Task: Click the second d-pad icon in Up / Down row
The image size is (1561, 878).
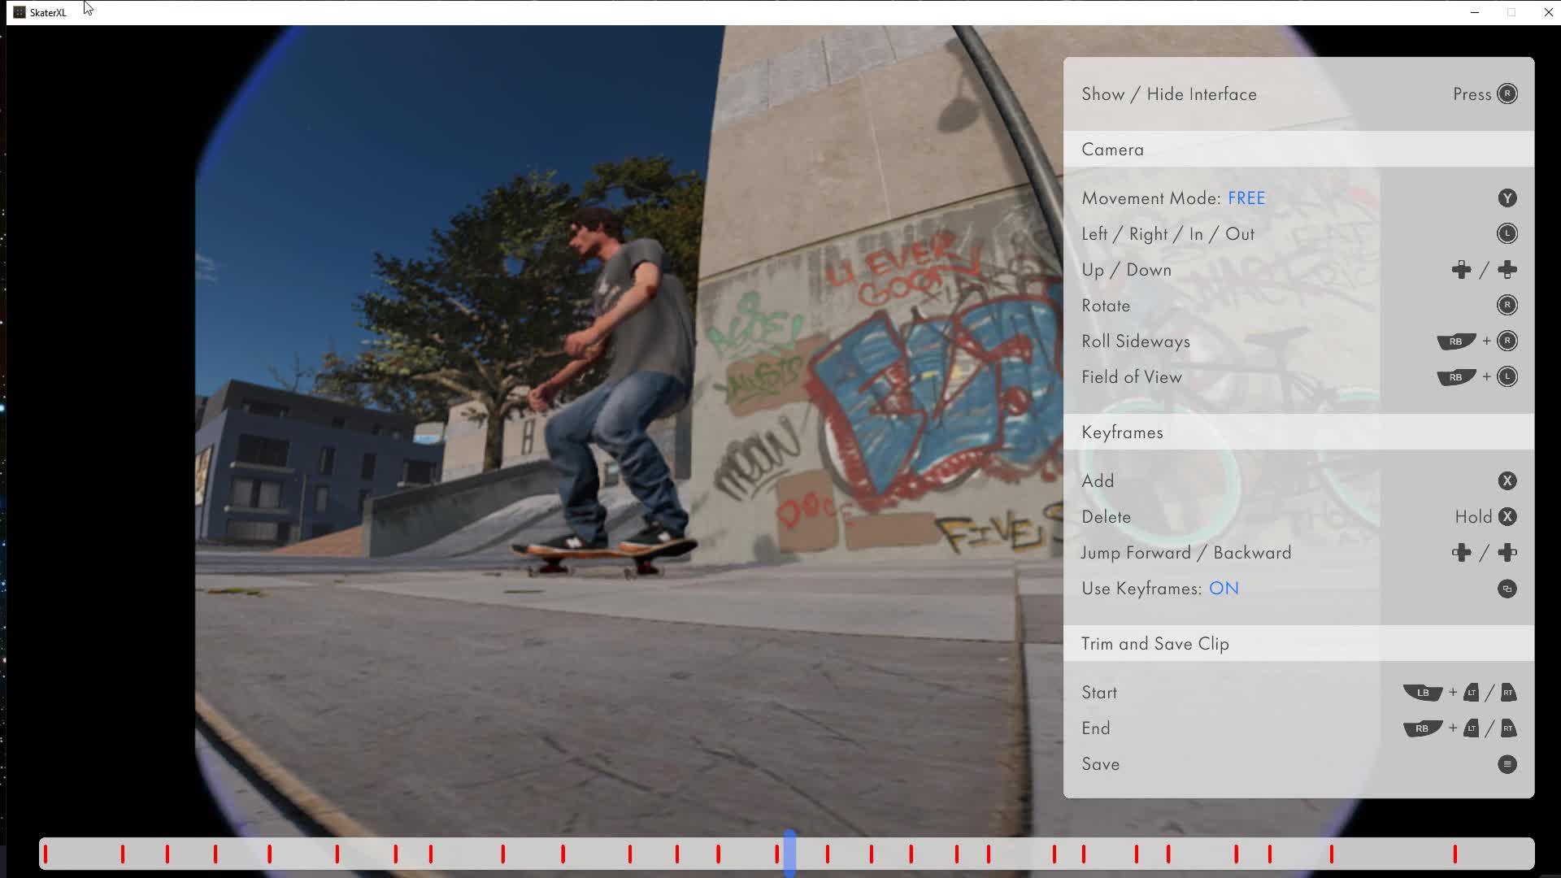Action: tap(1507, 270)
